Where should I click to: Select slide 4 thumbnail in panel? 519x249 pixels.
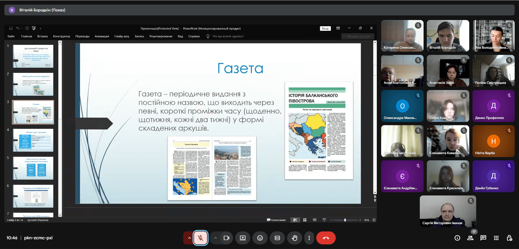coord(33,140)
